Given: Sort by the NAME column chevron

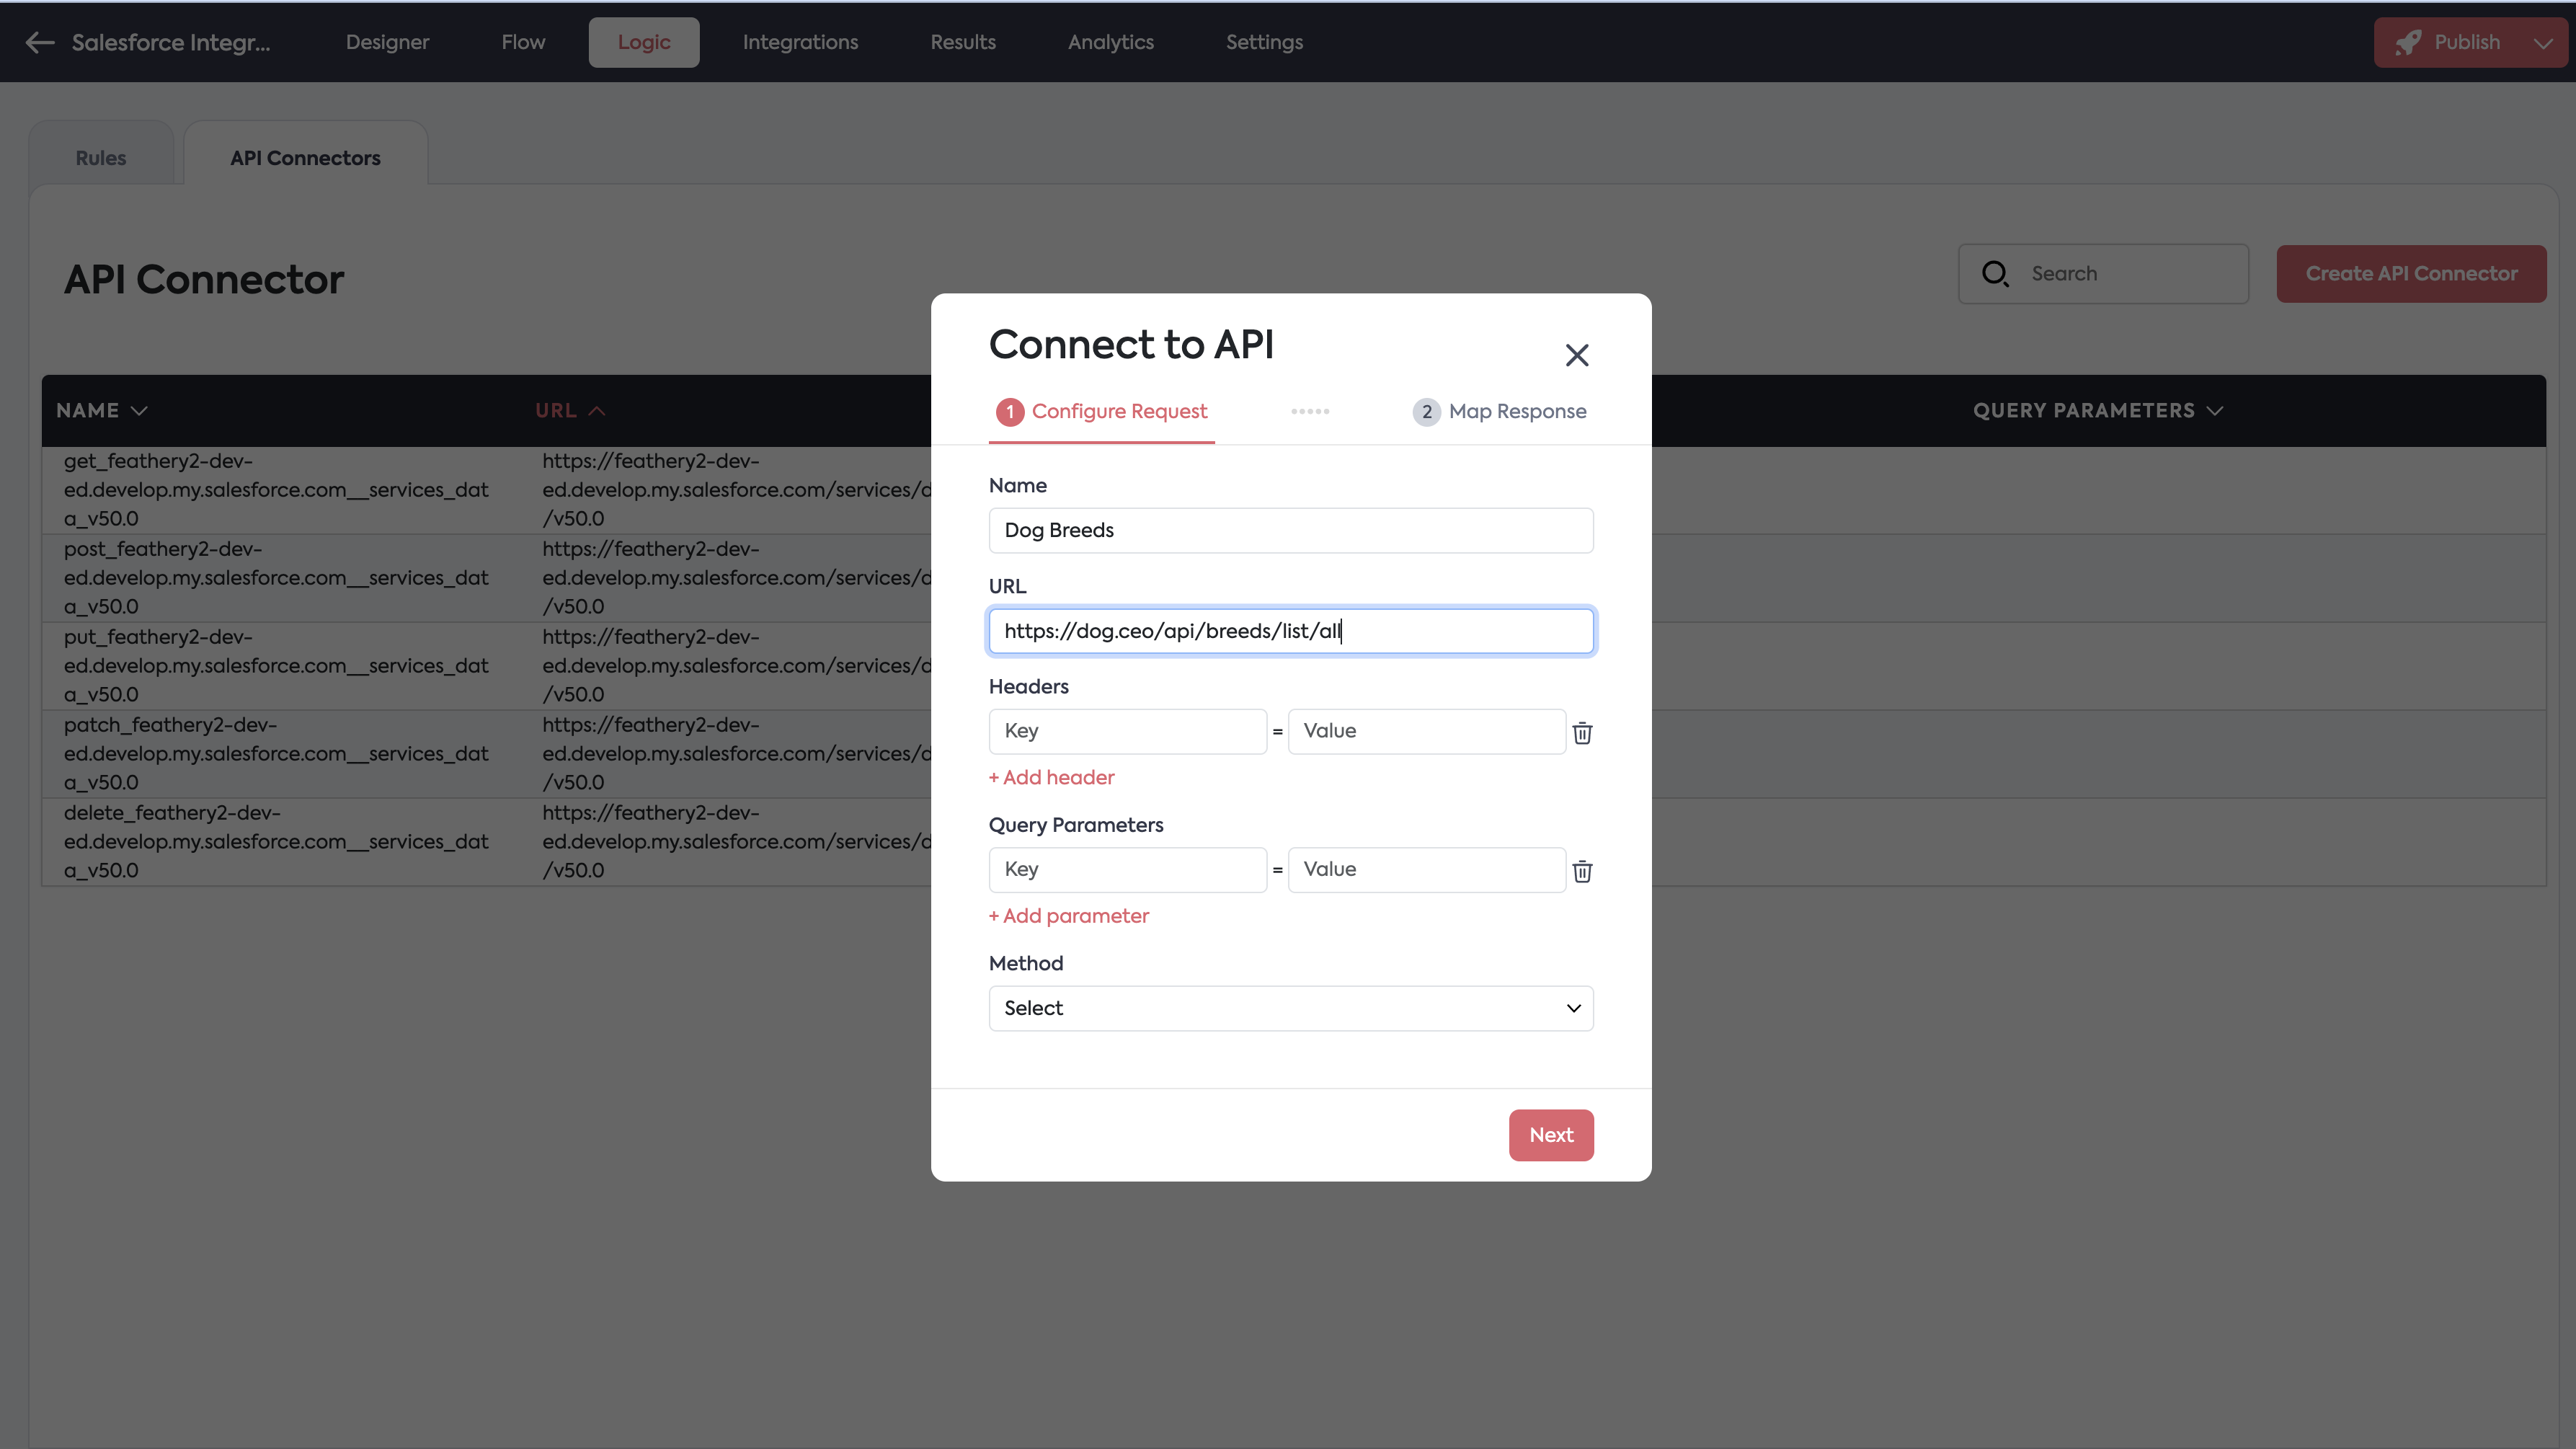Looking at the screenshot, I should click(x=139, y=411).
